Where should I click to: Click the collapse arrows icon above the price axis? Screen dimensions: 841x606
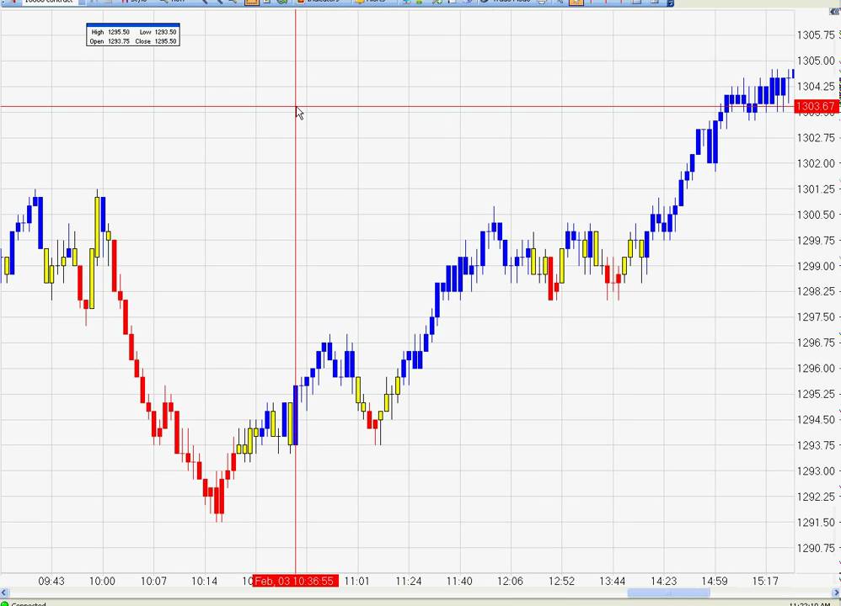(835, 12)
